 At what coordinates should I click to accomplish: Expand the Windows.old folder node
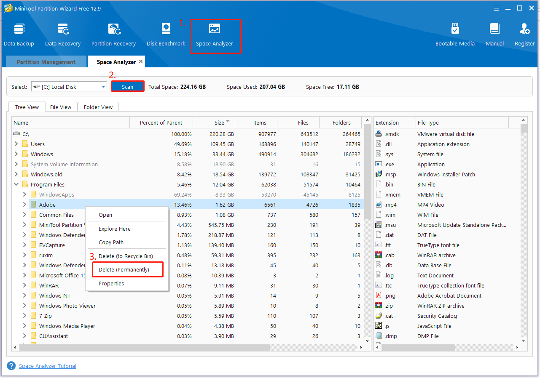tap(16, 174)
